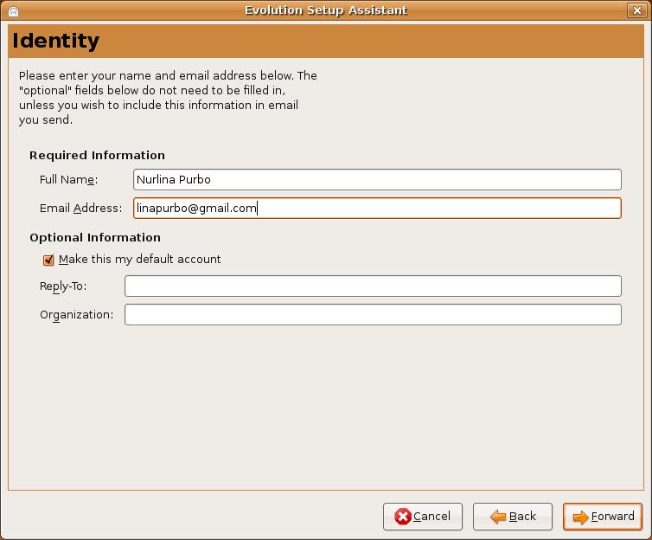Click the Optional Information heading
The height and width of the screenshot is (540, 652).
tap(95, 238)
